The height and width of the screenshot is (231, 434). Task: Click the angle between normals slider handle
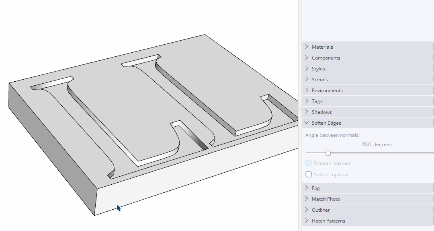click(328, 153)
